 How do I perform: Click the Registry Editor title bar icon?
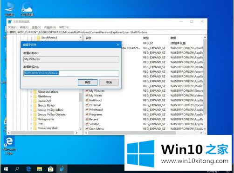(10, 22)
